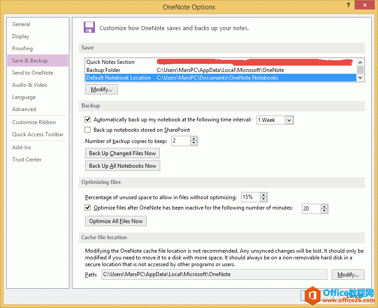
Task: Open the backup time interval dropdown
Action: click(289, 120)
